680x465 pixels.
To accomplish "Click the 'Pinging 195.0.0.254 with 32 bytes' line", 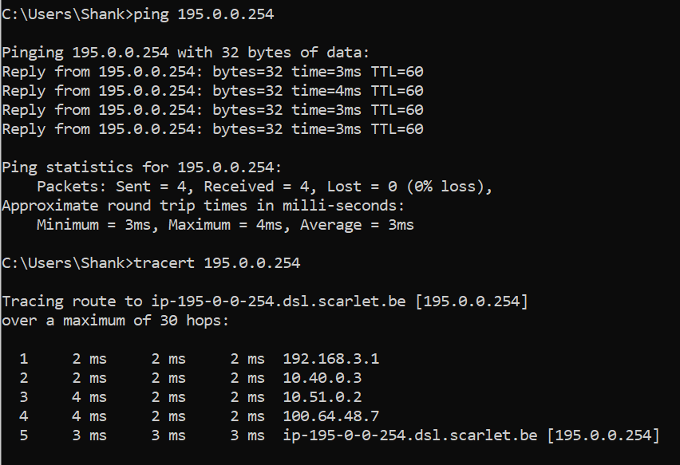I will pyautogui.click(x=186, y=53).
